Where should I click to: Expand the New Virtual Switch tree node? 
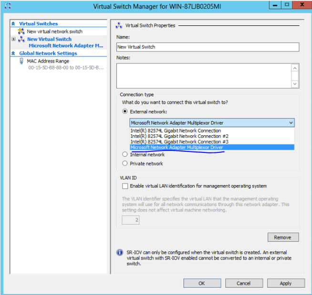point(13,39)
